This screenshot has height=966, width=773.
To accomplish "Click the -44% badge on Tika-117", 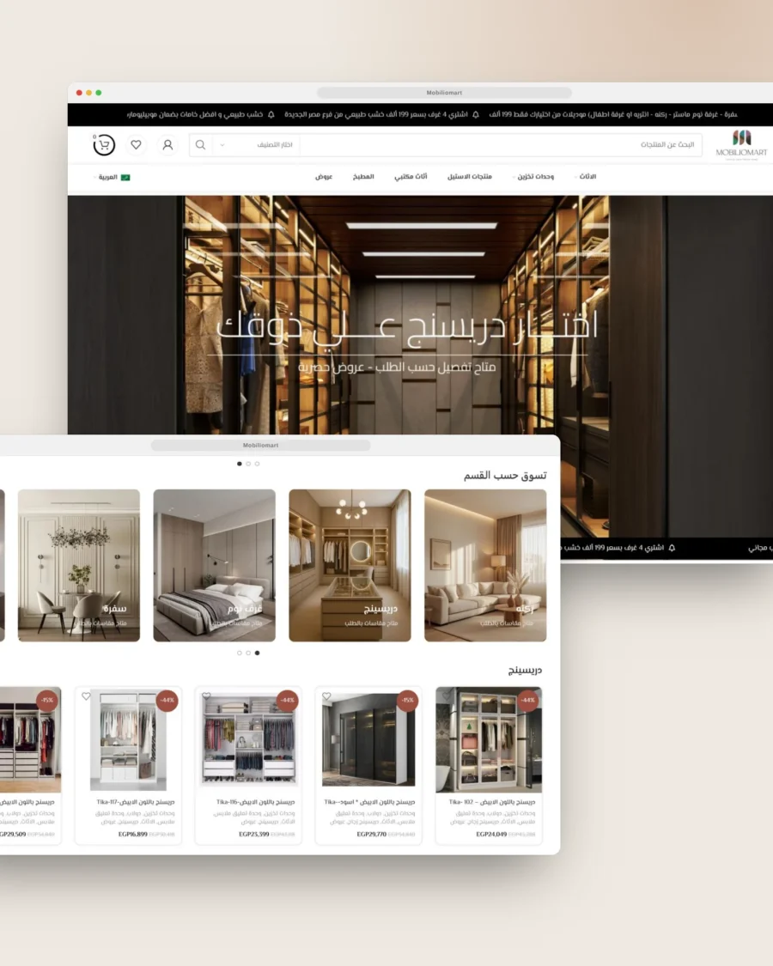I will click(x=167, y=700).
